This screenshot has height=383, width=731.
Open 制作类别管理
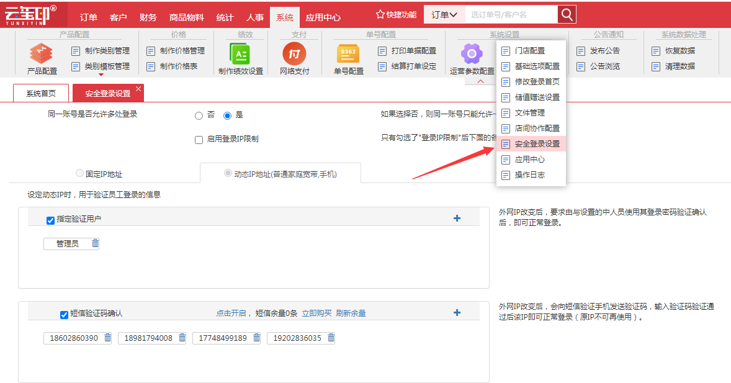tap(101, 51)
